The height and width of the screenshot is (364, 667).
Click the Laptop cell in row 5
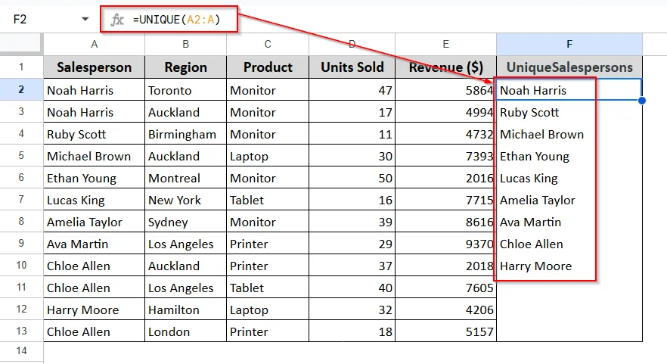point(268,156)
